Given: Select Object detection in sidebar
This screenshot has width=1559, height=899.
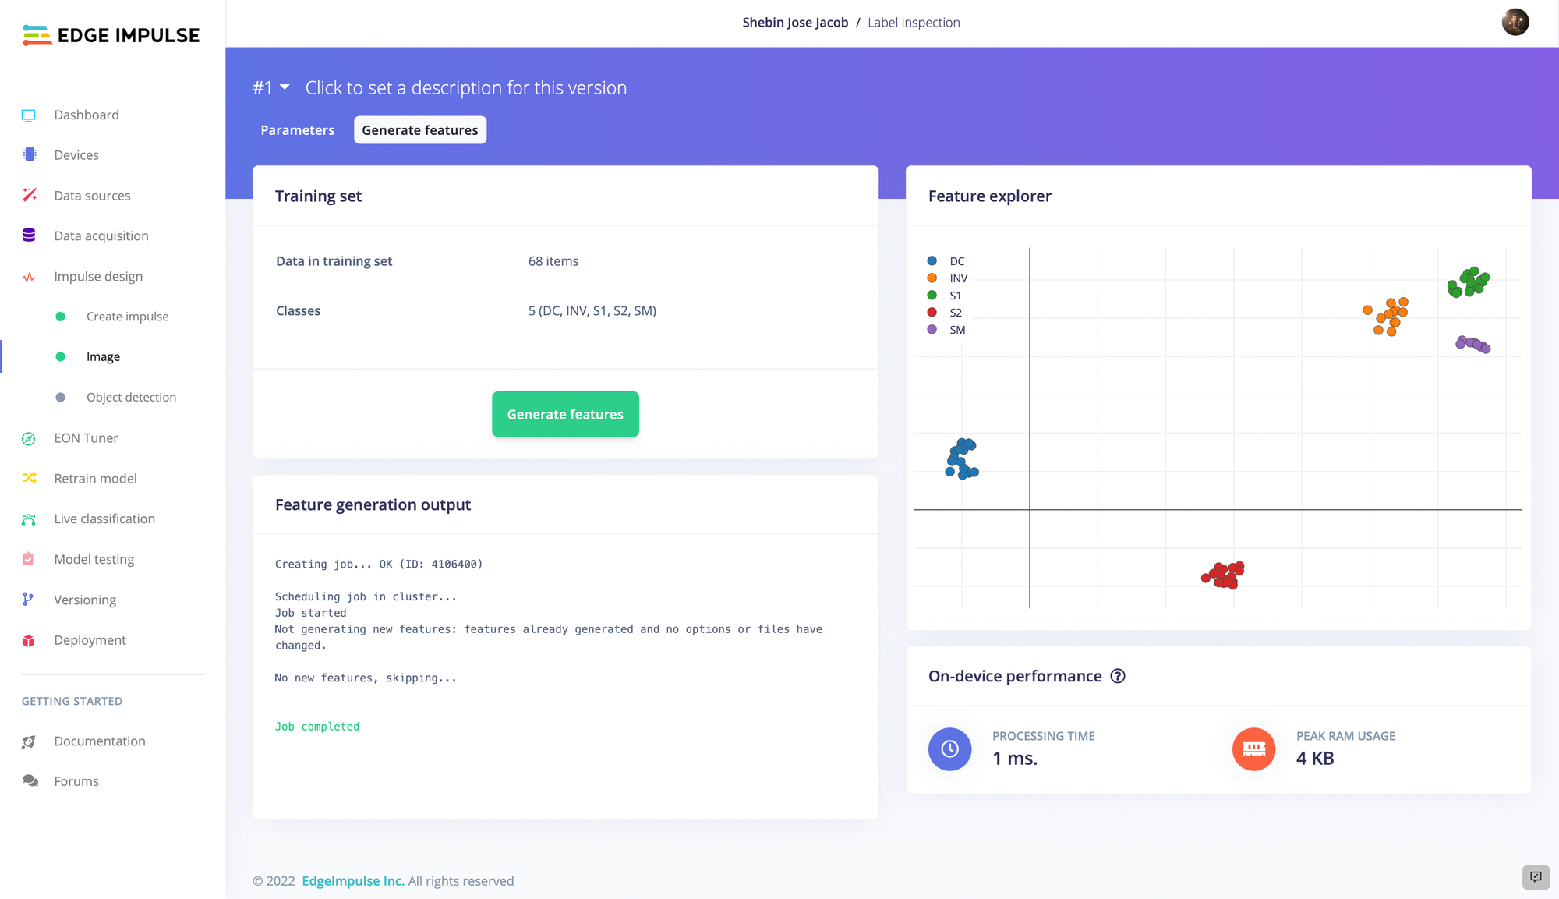Looking at the screenshot, I should click(x=131, y=397).
